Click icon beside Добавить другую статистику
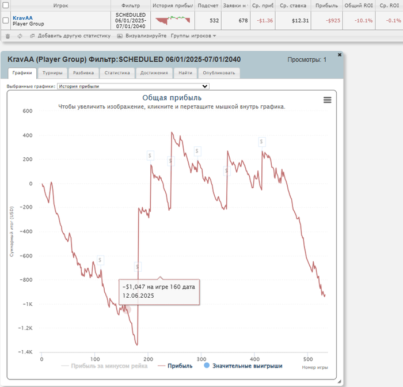 click(x=32, y=36)
